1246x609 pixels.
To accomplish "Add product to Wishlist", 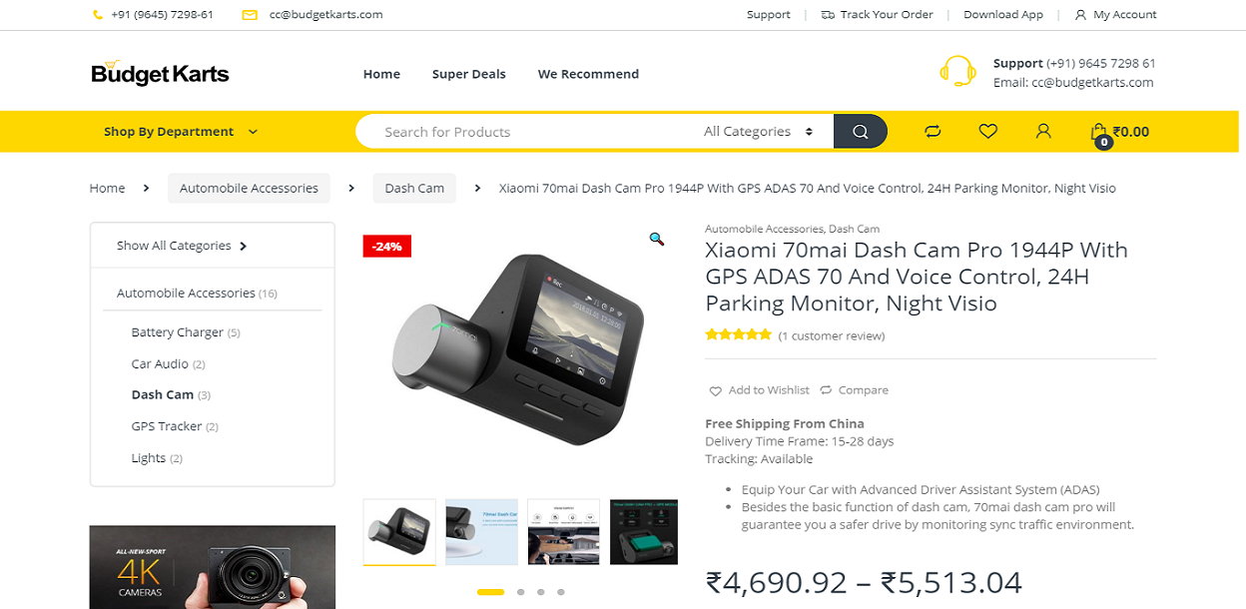I will (x=759, y=390).
